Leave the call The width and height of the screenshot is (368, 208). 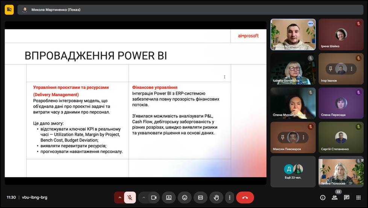coord(245,197)
